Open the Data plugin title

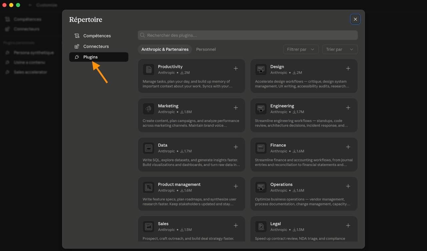[x=163, y=145]
